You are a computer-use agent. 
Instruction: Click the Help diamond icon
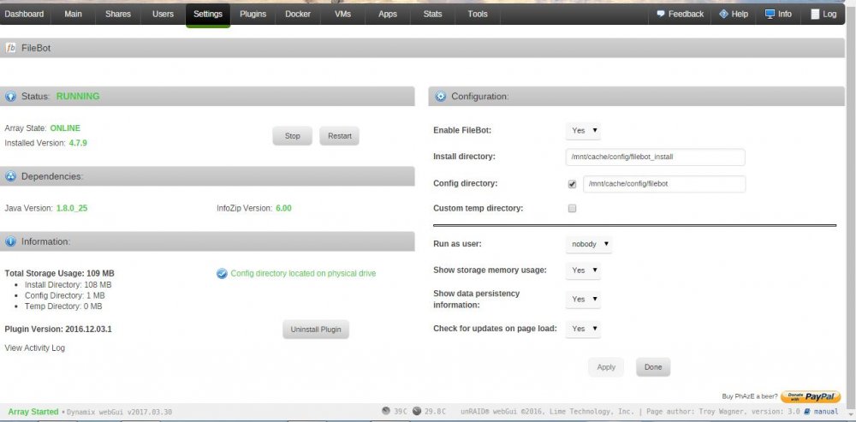click(x=724, y=14)
